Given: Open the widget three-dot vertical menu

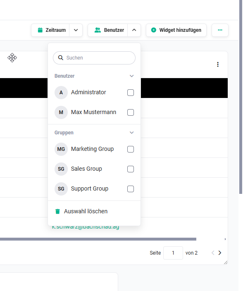Looking at the screenshot, I should (218, 64).
